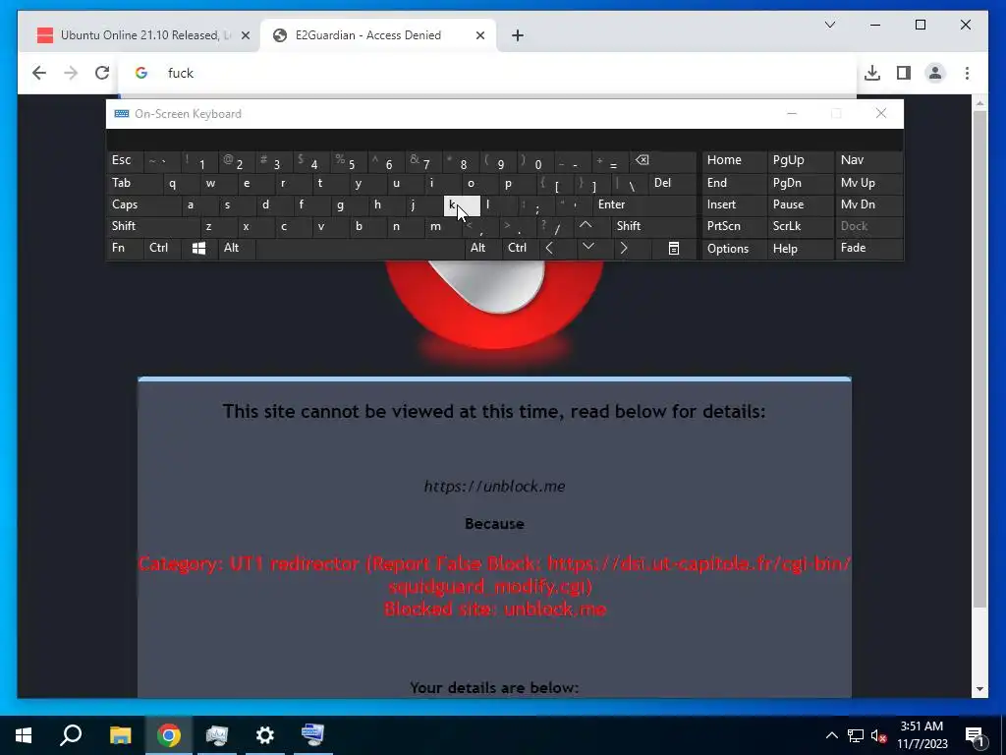Screen dimensions: 1006x755
Task: Open Settings gear in taskbar
Action: click(264, 735)
